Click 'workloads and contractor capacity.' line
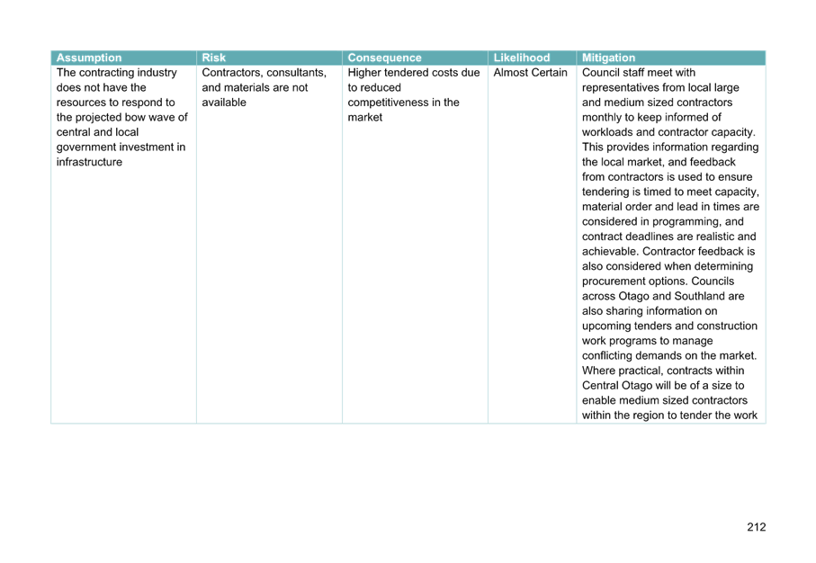The height and width of the screenshot is (563, 816). click(668, 132)
